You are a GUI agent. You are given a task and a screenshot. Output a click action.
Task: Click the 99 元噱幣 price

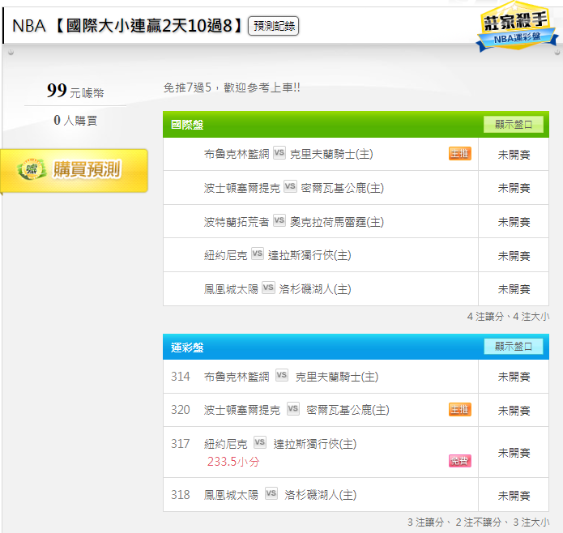pyautogui.click(x=75, y=91)
